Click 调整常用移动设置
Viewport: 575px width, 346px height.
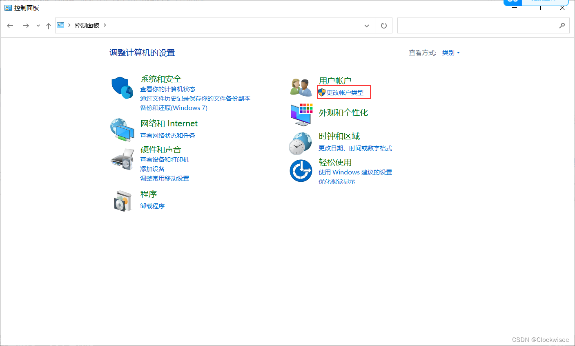[x=165, y=179]
